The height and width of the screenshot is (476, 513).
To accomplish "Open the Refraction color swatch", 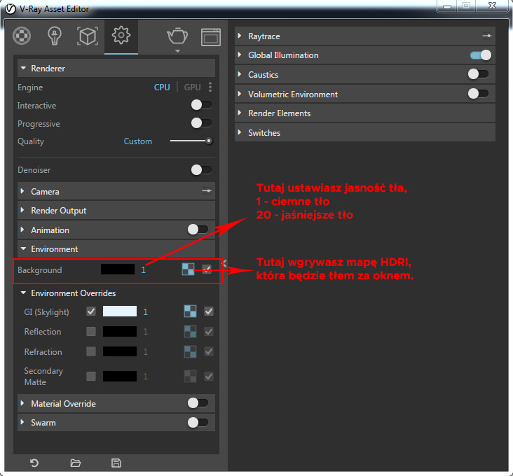I will (120, 351).
